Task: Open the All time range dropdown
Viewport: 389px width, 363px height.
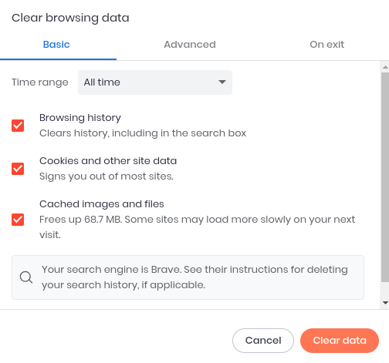Action: click(x=155, y=82)
